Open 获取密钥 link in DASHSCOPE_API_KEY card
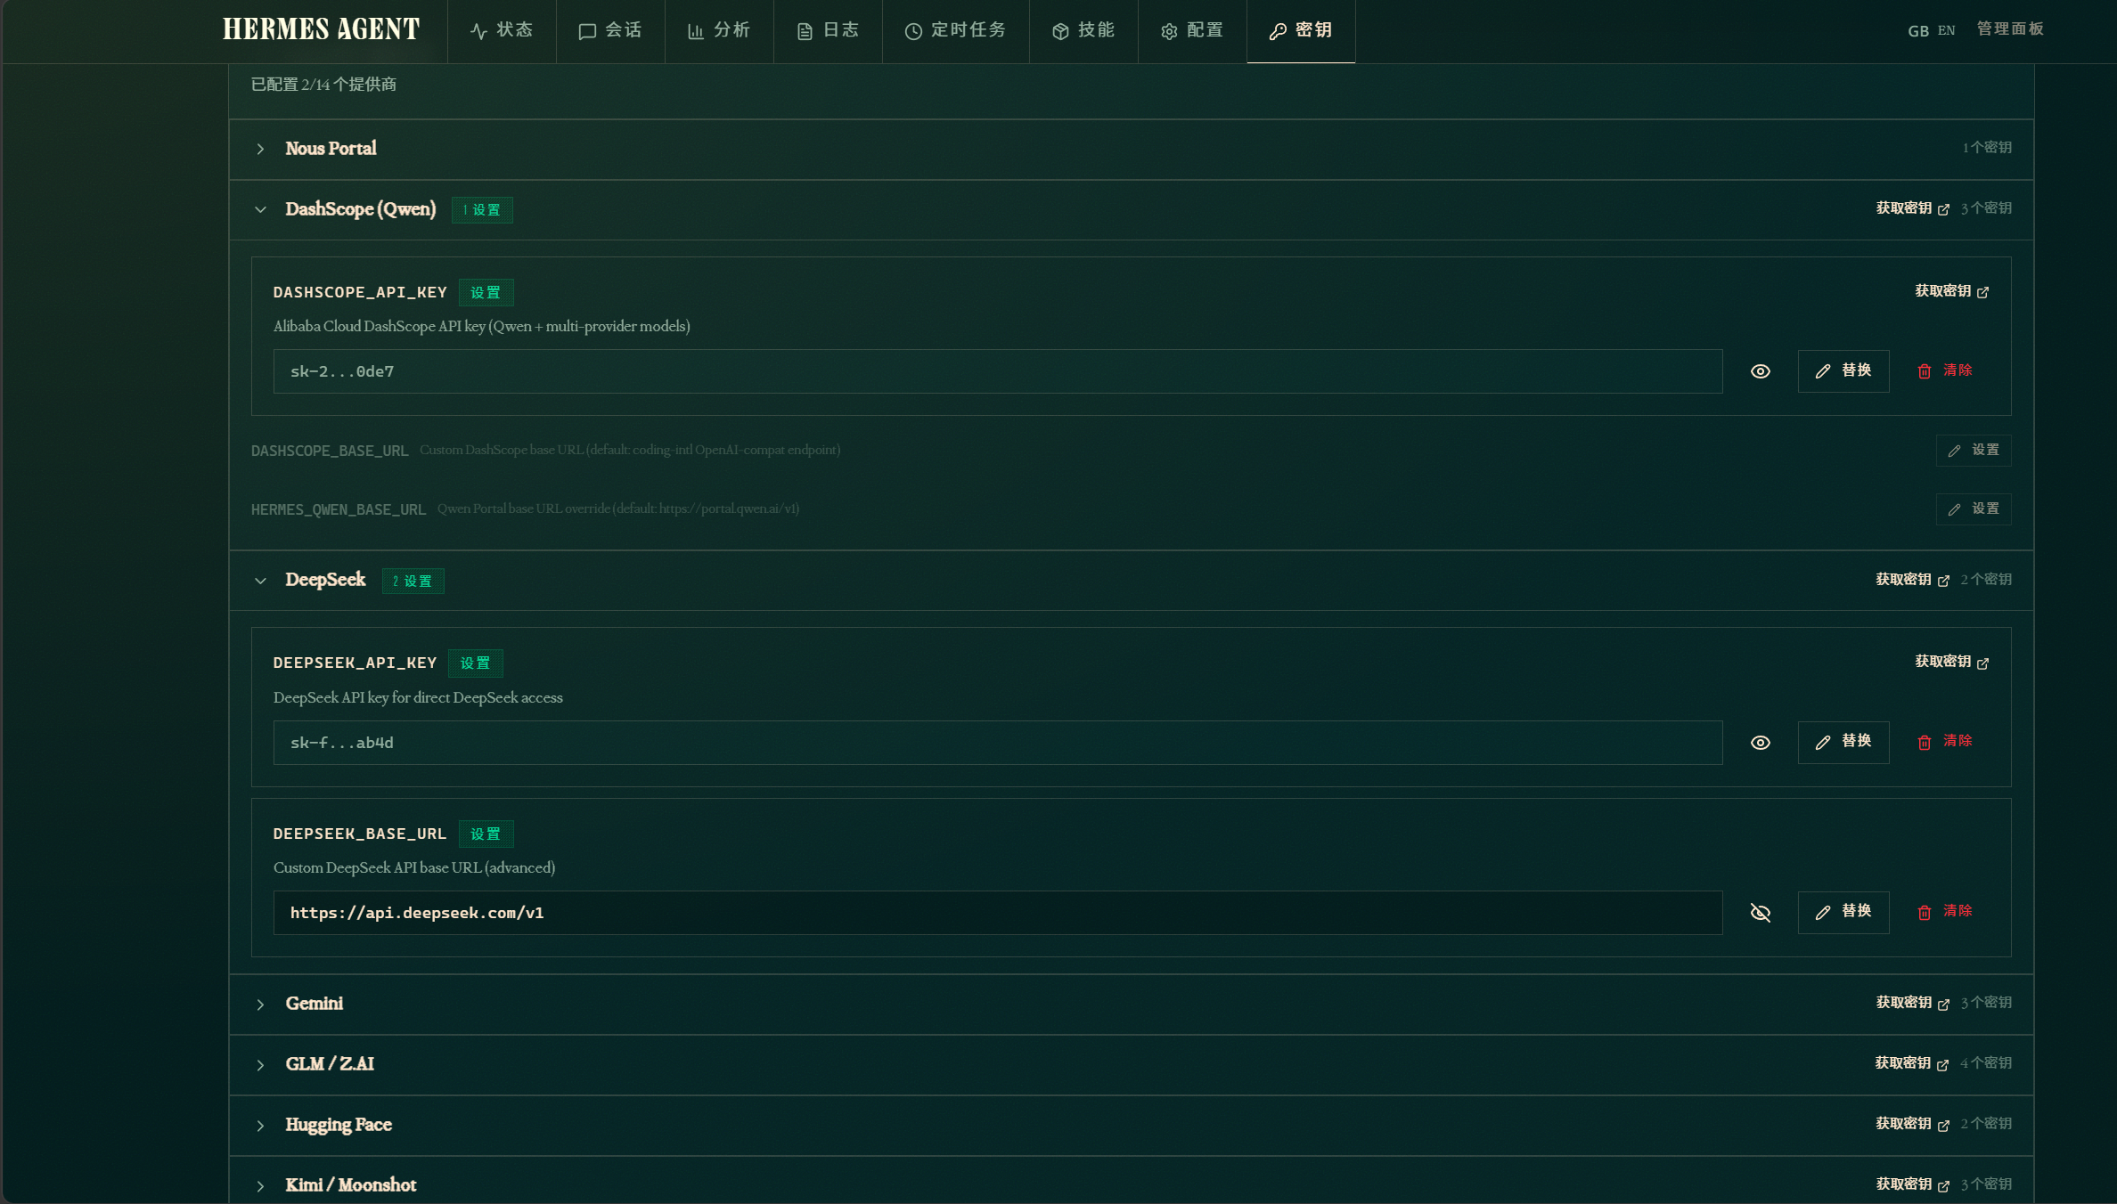Image resolution: width=2117 pixels, height=1204 pixels. (x=1951, y=291)
